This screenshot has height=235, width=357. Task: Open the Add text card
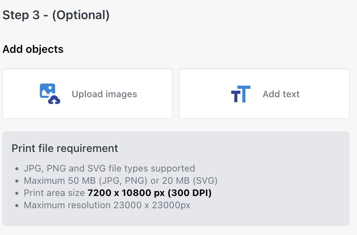[264, 94]
